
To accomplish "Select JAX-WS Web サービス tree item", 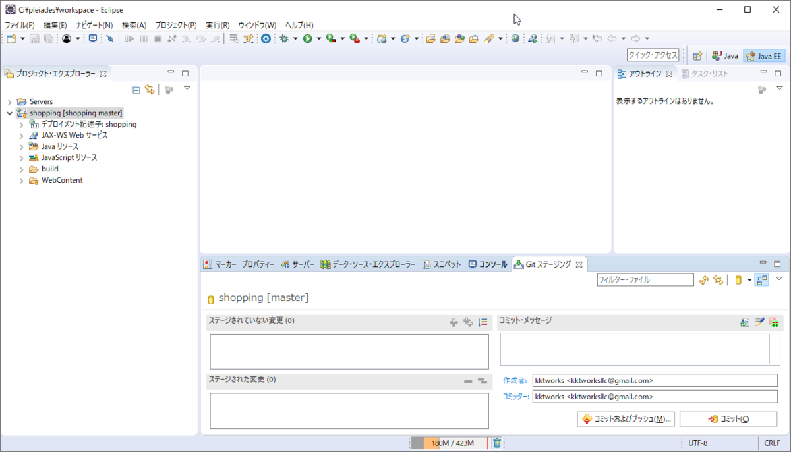I will point(74,136).
